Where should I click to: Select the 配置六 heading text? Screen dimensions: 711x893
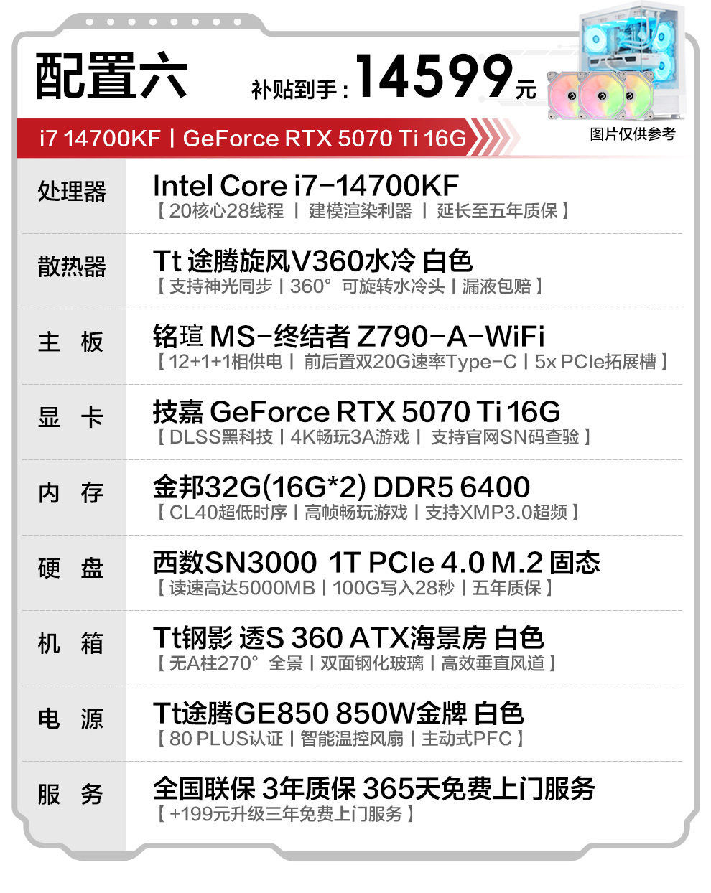(111, 77)
